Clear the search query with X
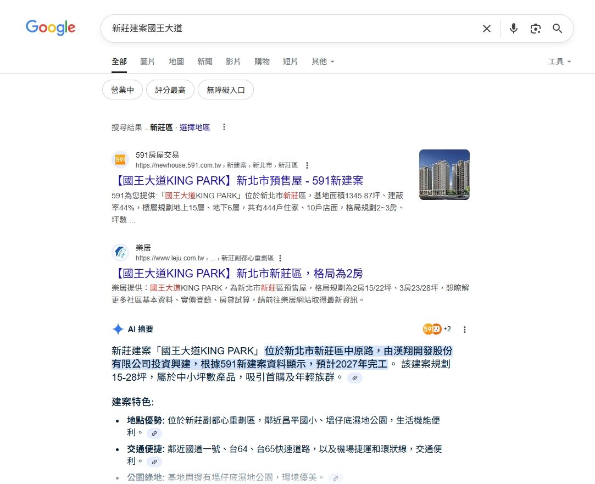 [486, 29]
